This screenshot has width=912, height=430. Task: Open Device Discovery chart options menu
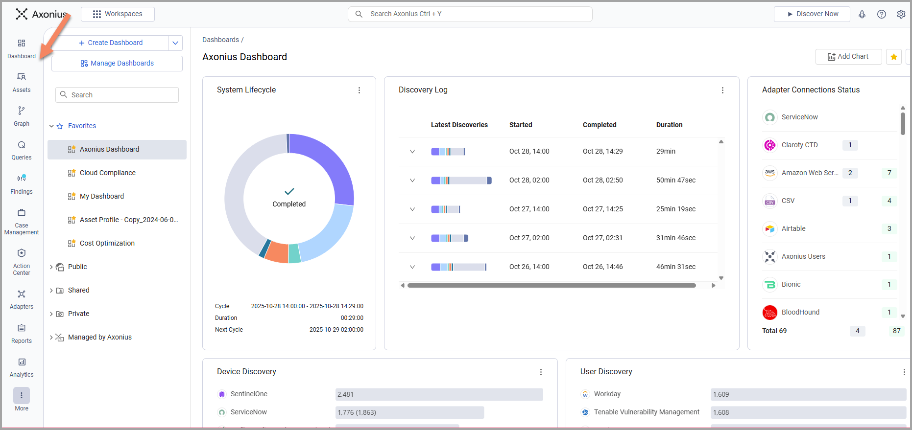tap(541, 372)
